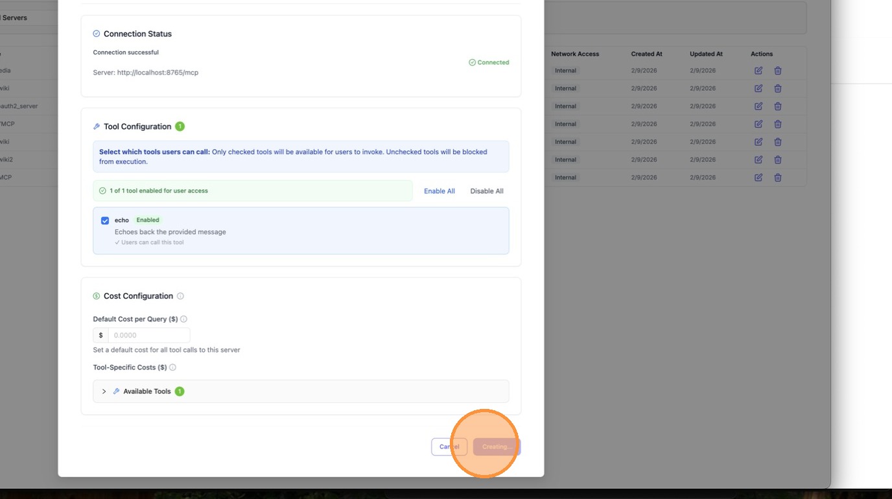
Task: Click the Internal badge in auth2_server row
Action: coord(565,106)
